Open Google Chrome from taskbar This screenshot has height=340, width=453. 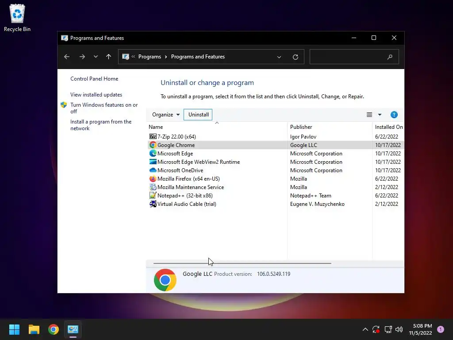[x=54, y=329]
